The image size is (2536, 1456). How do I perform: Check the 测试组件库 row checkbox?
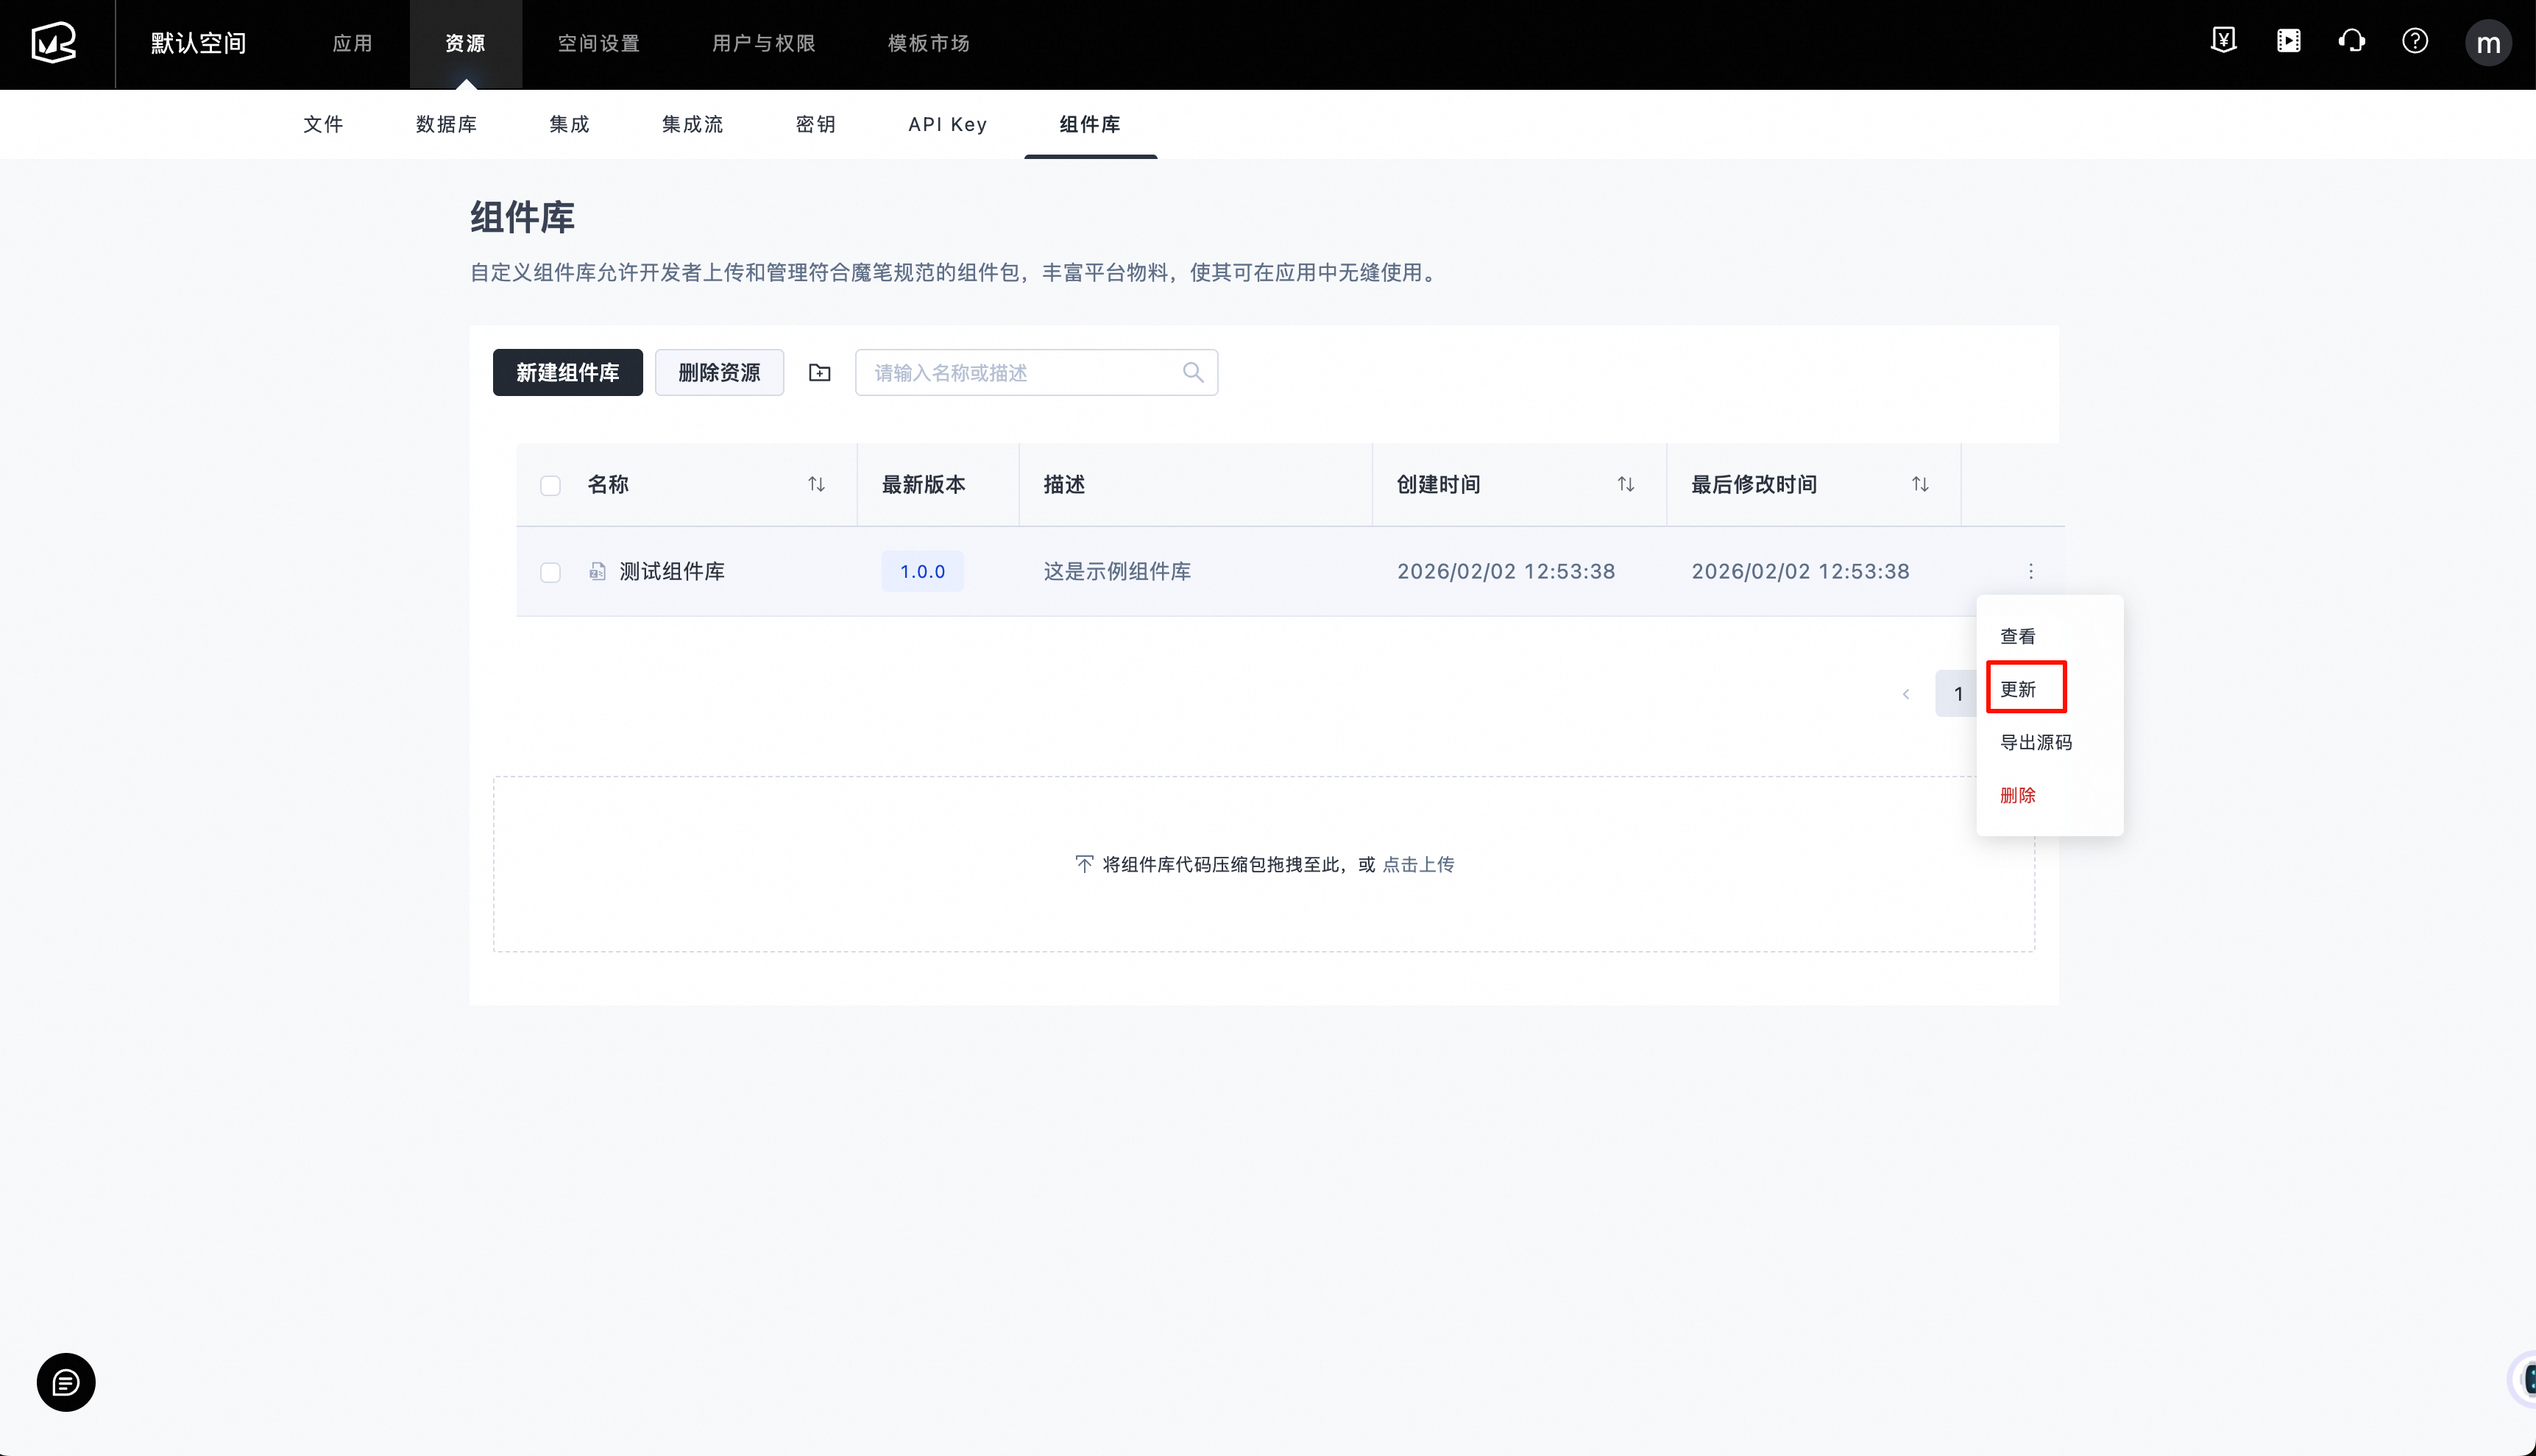click(550, 572)
